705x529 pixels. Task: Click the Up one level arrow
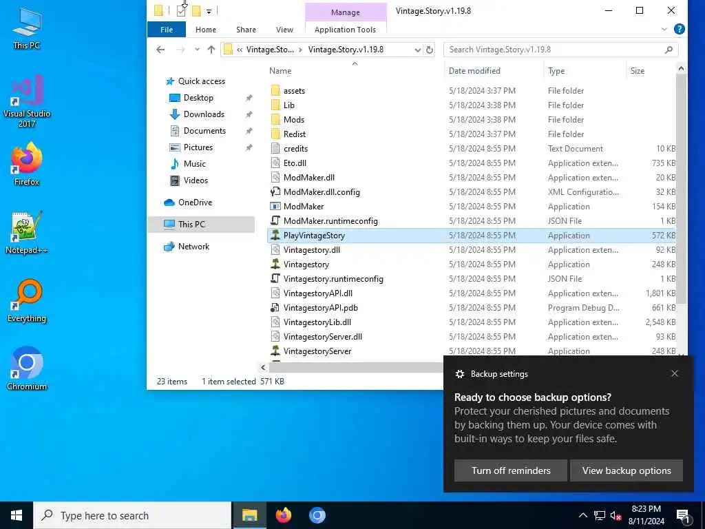coord(211,50)
